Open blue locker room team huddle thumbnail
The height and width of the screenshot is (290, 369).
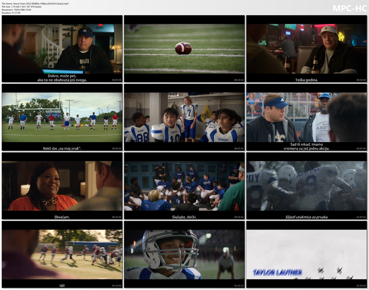coord(184,186)
